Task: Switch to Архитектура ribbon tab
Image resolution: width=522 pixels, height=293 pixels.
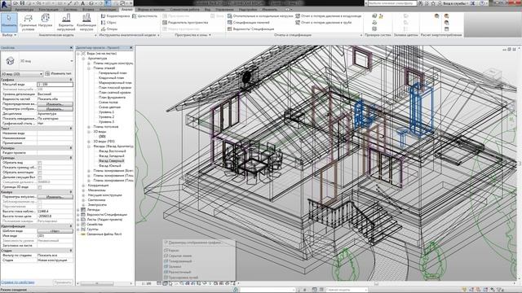Action: pos(24,9)
